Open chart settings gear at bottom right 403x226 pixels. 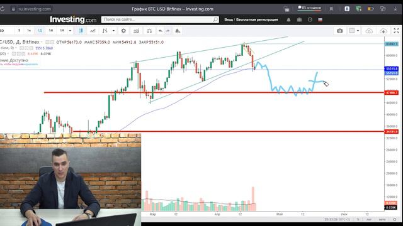point(395,219)
